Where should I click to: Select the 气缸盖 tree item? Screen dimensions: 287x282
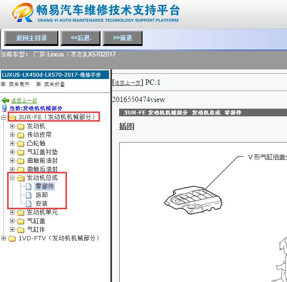tap(36, 221)
